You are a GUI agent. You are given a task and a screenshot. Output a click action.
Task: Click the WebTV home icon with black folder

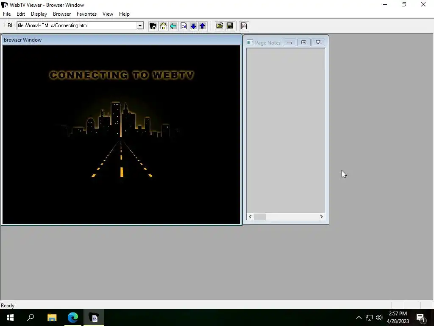point(153,26)
